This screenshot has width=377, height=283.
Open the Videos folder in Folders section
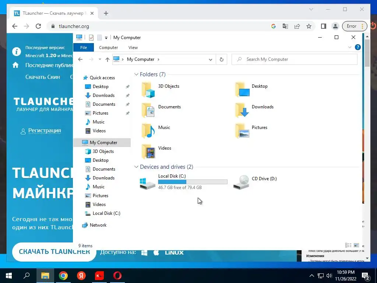click(148, 151)
